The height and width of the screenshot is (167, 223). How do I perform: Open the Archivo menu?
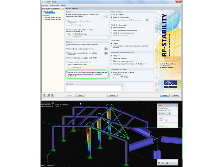click(45, 5)
